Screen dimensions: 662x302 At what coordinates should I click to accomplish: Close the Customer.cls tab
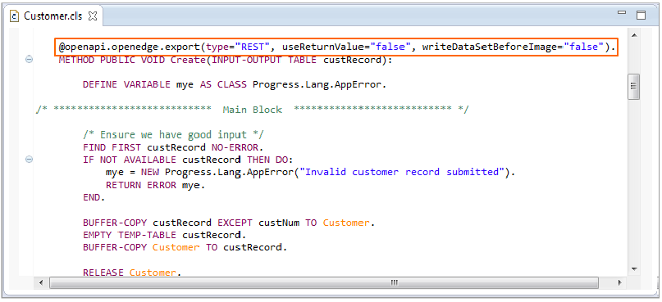[x=92, y=16]
